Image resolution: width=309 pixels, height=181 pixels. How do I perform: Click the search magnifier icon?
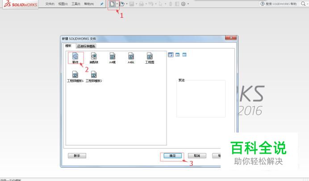tap(303, 4)
